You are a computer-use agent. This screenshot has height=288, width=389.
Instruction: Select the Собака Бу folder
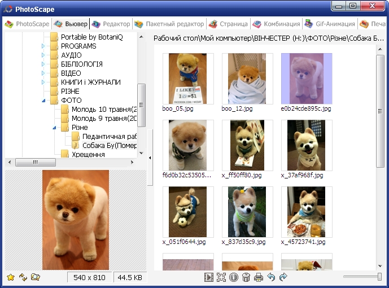[109, 145]
